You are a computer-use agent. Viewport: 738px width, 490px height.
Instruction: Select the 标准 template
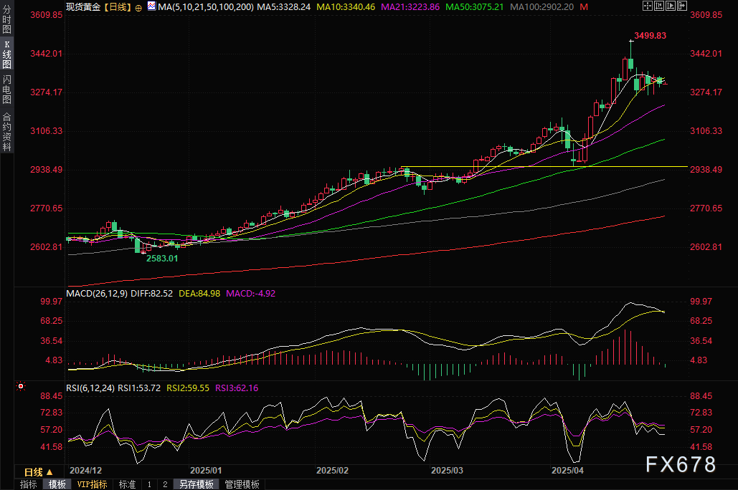[127, 484]
